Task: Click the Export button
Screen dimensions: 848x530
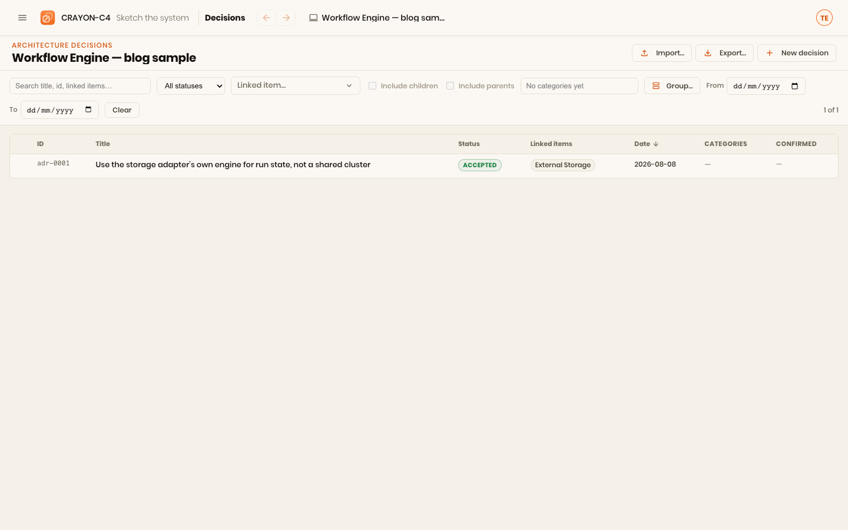Action: point(724,53)
